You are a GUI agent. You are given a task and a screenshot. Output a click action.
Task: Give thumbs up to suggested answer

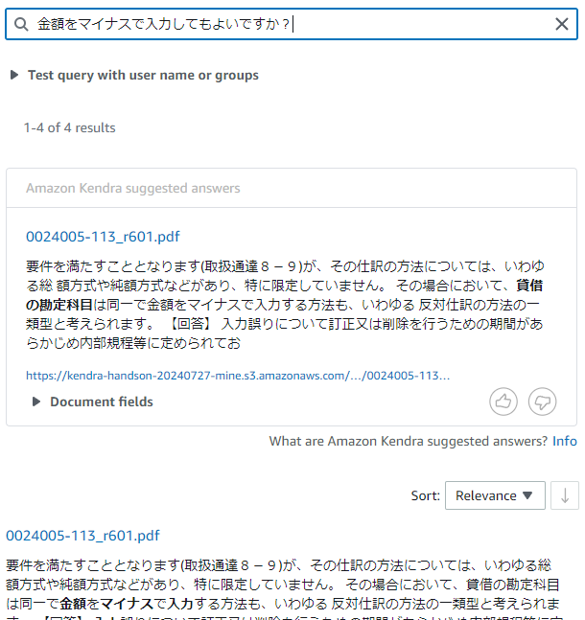click(x=503, y=402)
